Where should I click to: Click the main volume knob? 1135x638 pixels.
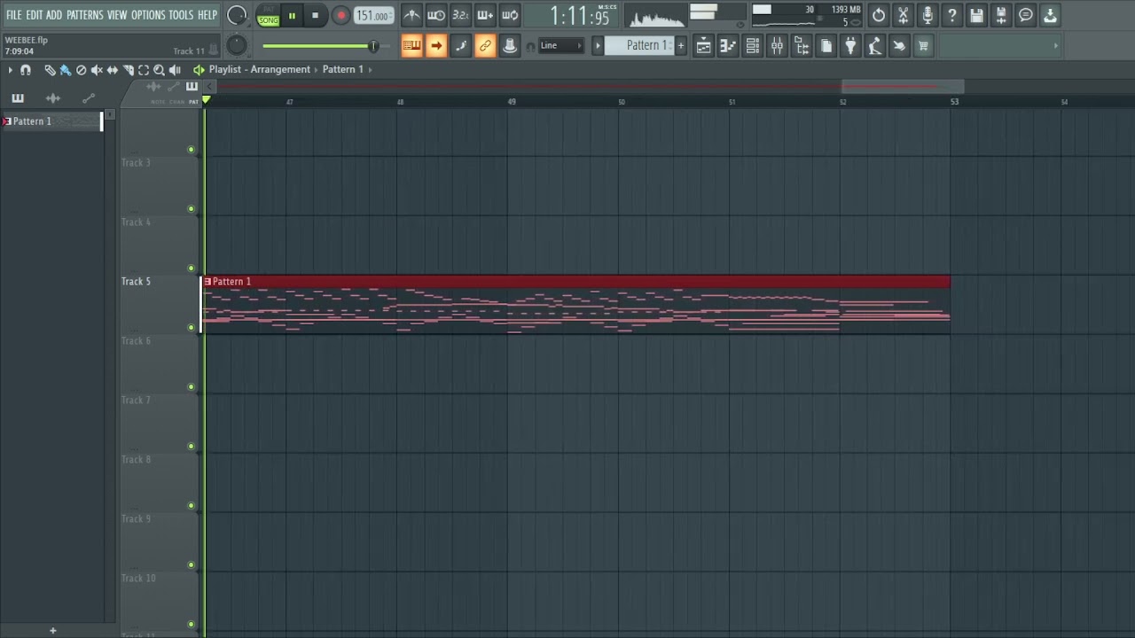click(237, 15)
